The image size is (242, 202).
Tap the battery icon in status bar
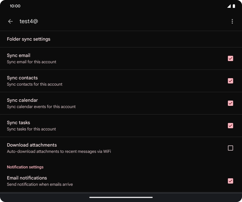pyautogui.click(x=234, y=6)
